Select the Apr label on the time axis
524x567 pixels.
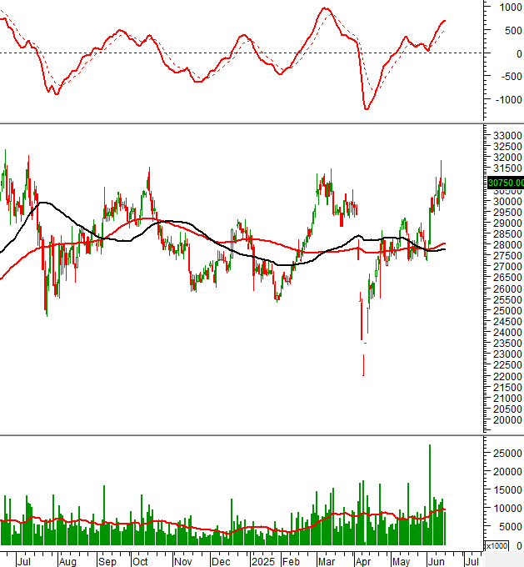click(363, 561)
